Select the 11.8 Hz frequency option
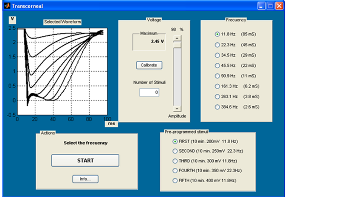 coord(217,34)
